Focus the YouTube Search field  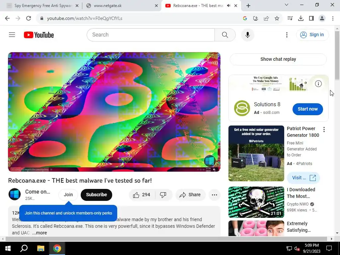pos(151,35)
